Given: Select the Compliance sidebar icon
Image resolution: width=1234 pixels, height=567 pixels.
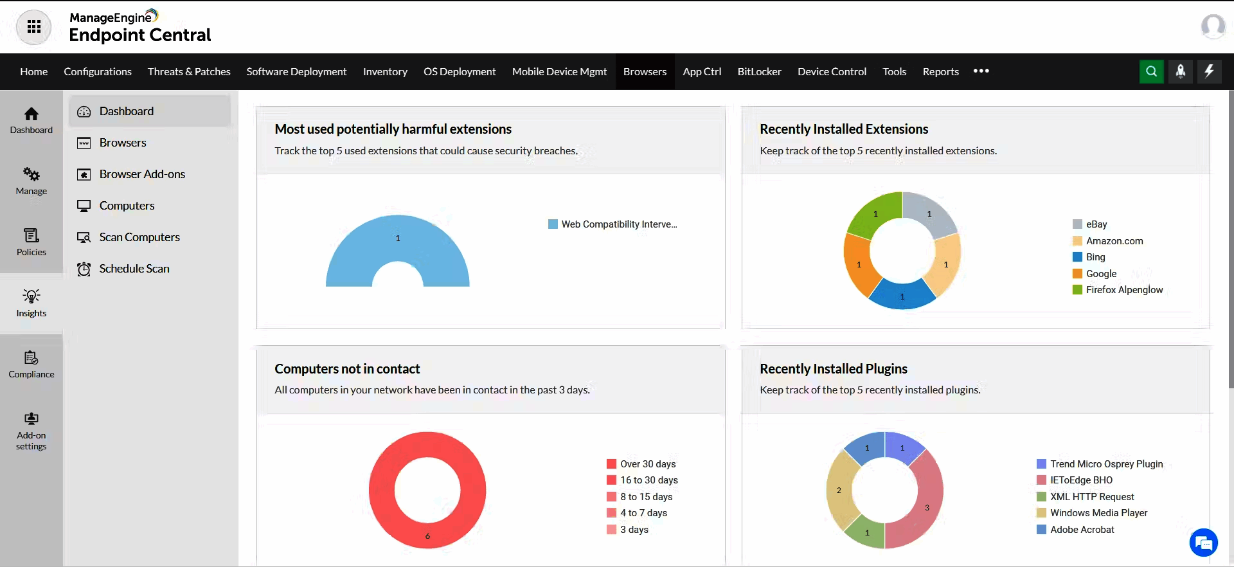Looking at the screenshot, I should tap(31, 364).
